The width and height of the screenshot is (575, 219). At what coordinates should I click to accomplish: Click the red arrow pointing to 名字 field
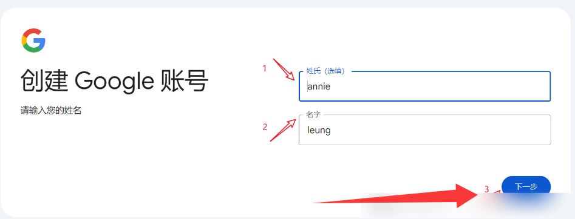284,130
